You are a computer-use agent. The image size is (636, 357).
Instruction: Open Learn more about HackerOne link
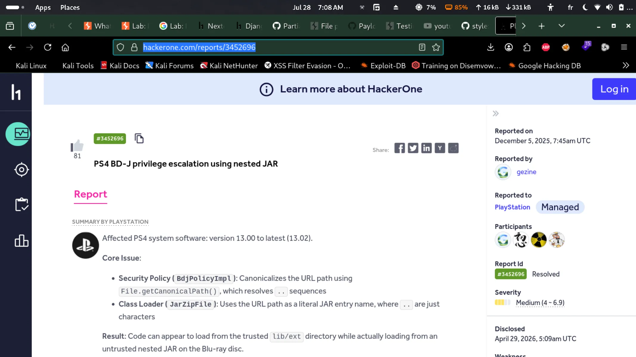point(351,89)
